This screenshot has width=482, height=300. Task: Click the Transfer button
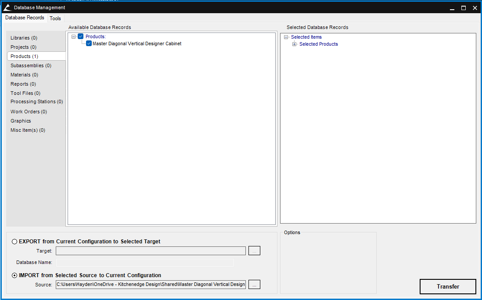(448, 286)
